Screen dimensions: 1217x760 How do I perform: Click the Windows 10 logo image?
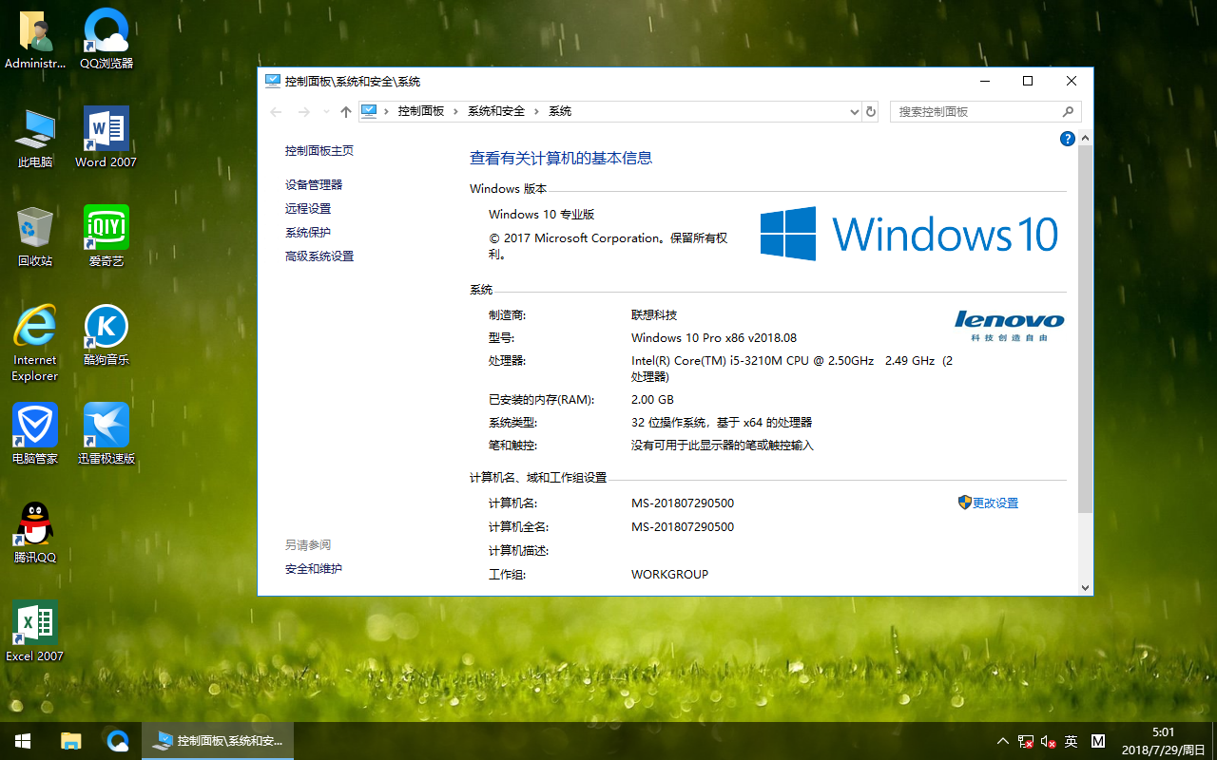pos(909,234)
